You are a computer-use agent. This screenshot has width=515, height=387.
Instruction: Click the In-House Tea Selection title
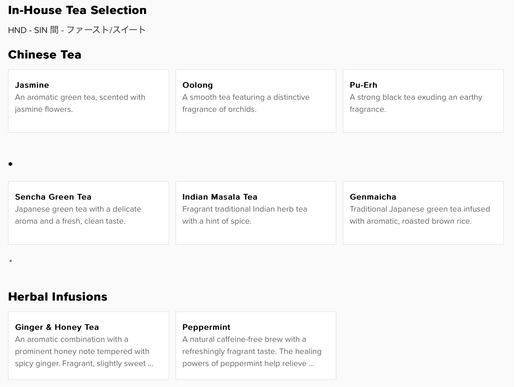click(78, 10)
